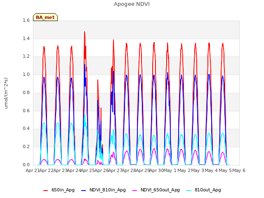This screenshot has height=198, width=264.
Task: Click the red peak above 1.2 near Apr 27
Action: click(x=113, y=40)
